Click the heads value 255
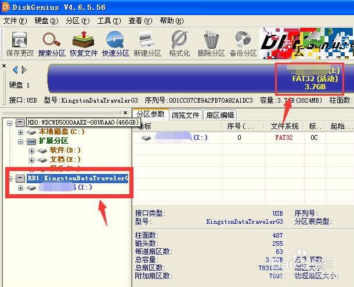354x287 pixels. (277, 244)
